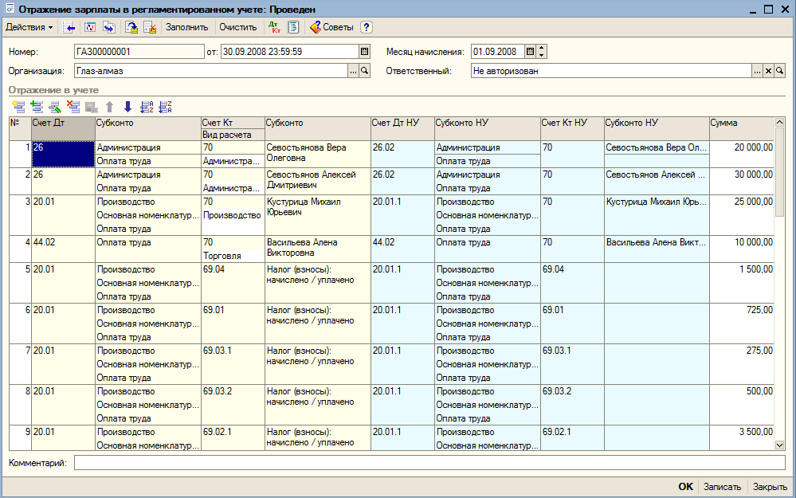Open help with the question mark icon
This screenshot has height=498, width=796.
tap(367, 27)
